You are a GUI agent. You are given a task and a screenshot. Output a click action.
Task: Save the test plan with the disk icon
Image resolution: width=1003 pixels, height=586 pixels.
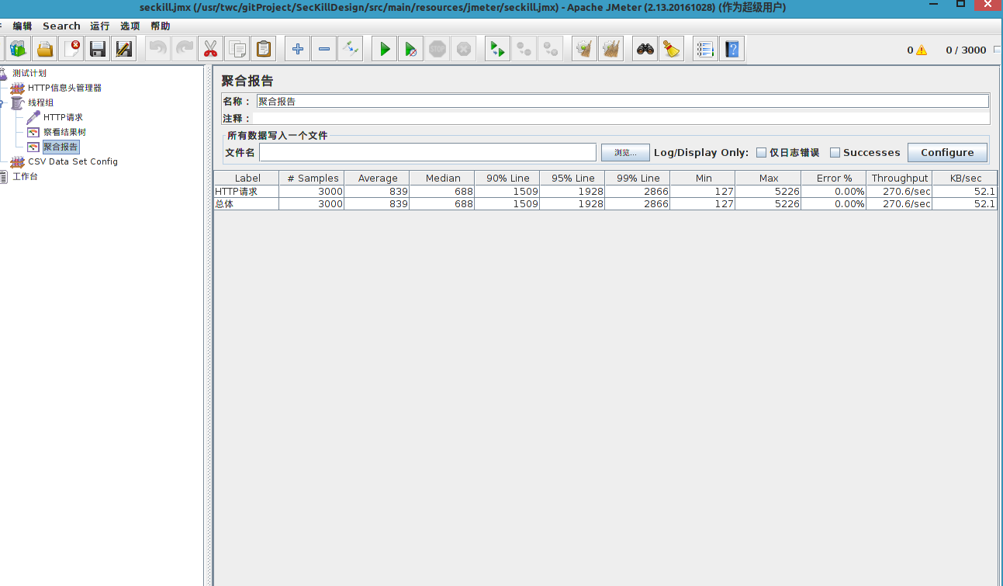point(97,48)
